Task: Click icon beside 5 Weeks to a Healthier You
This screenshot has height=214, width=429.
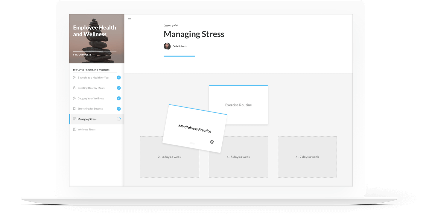Action: click(74, 77)
